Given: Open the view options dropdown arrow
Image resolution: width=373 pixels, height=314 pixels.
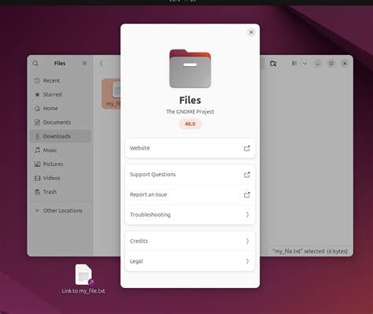Looking at the screenshot, I should click(305, 64).
